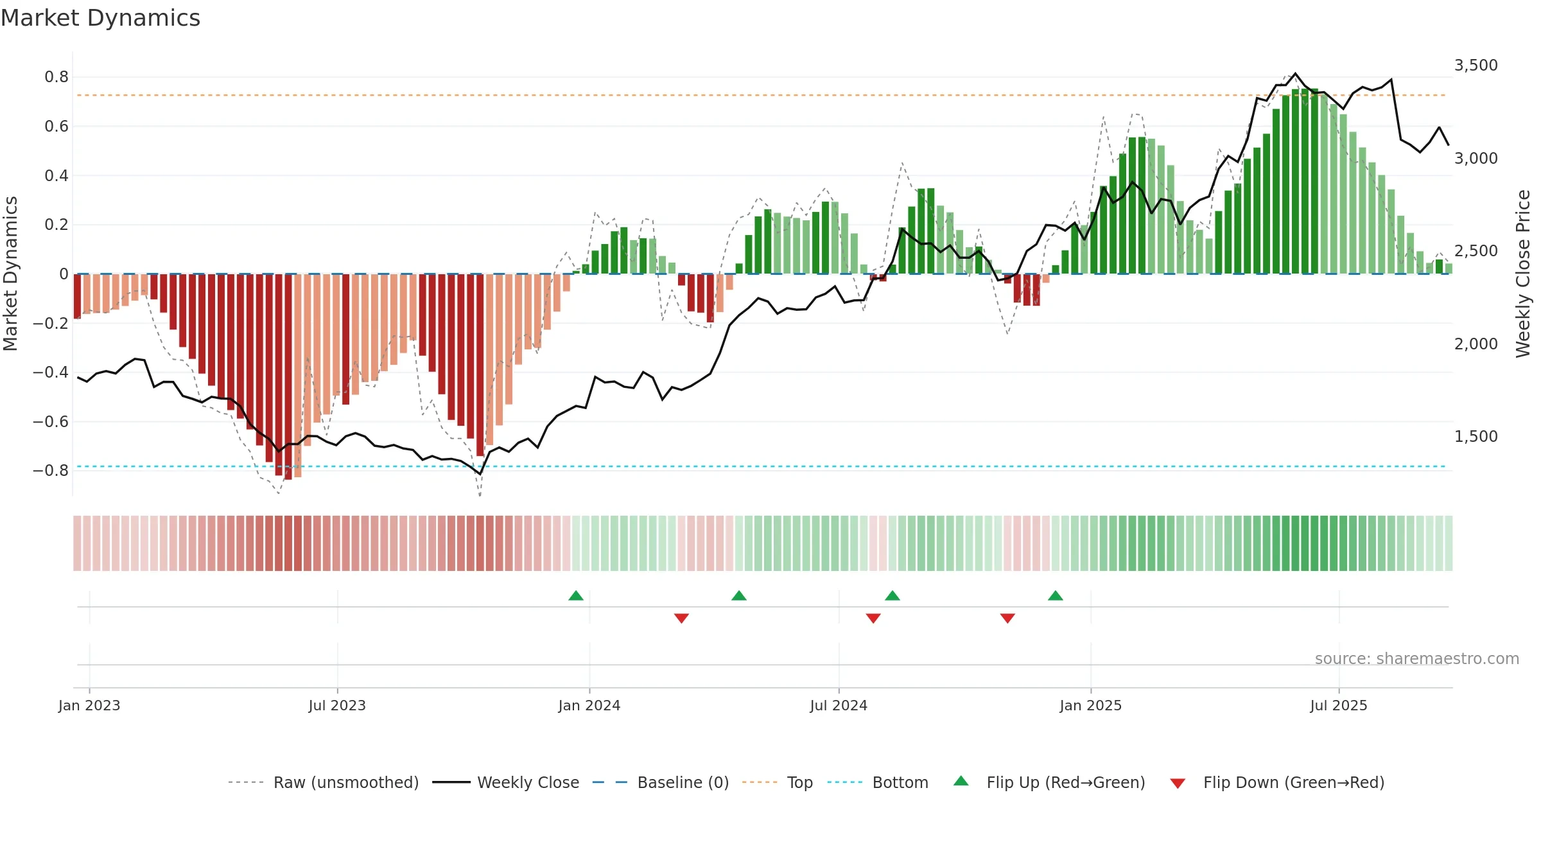Screen dimensions: 1541x867
Task: Click the 3,000 price axis label
Action: coord(1476,158)
